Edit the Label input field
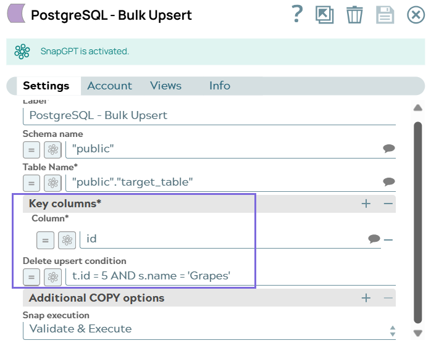431x359 pixels. click(209, 116)
